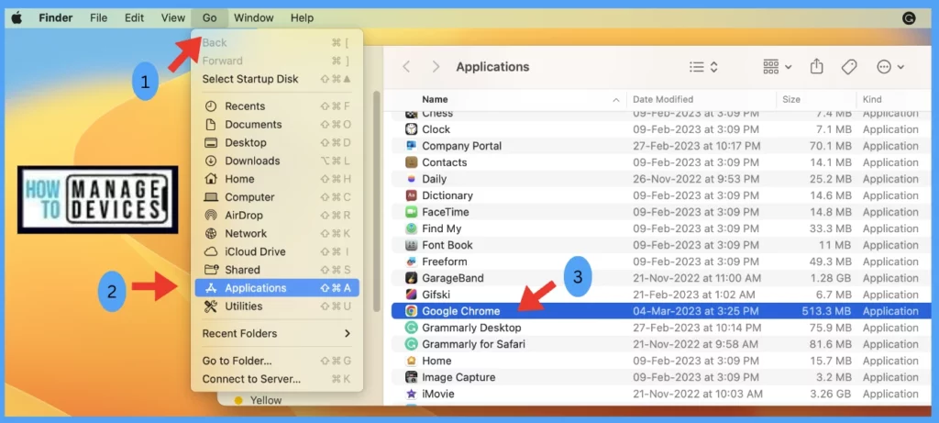Open the Window menu
This screenshot has width=939, height=423.
pyautogui.click(x=253, y=18)
